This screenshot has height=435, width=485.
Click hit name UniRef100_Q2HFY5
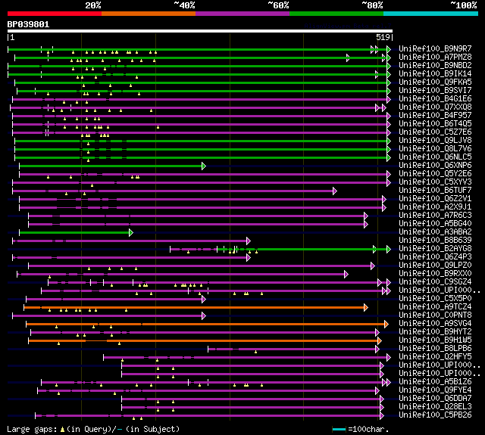435,357
